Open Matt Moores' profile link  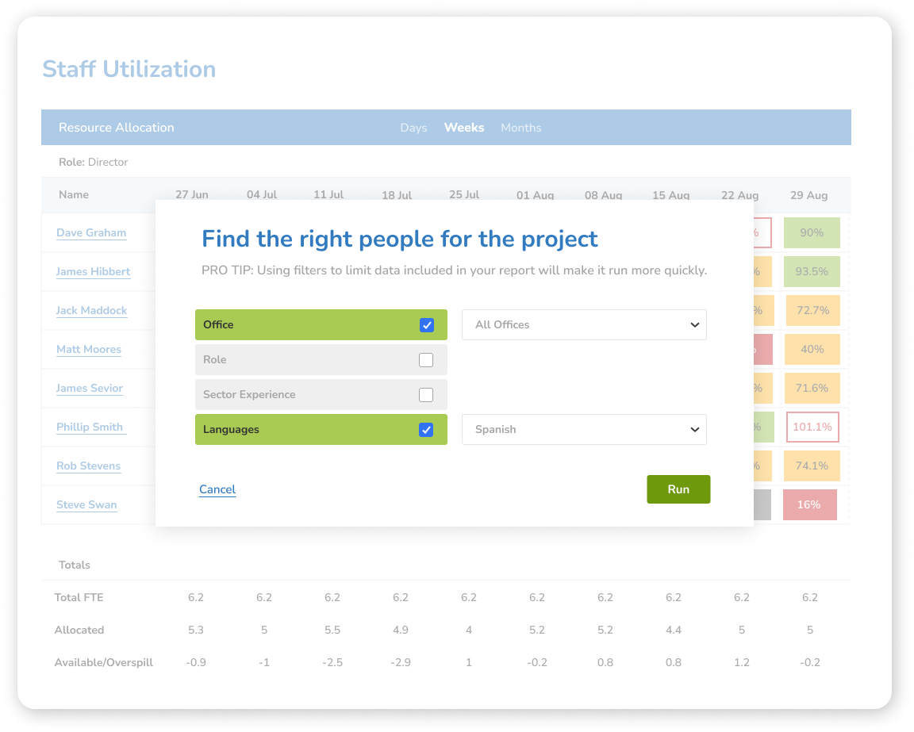(x=88, y=349)
